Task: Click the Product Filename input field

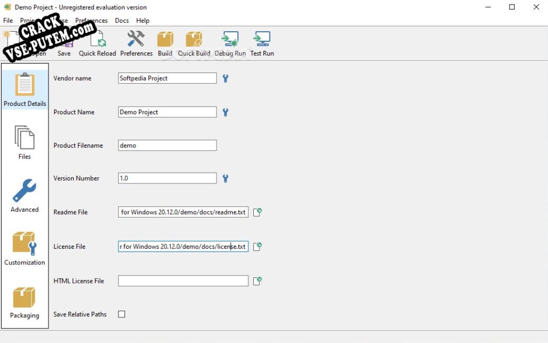Action: point(167,146)
